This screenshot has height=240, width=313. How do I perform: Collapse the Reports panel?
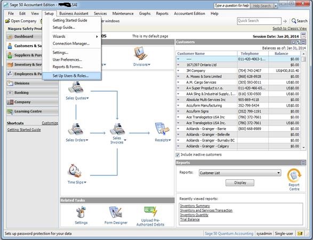coord(303,163)
